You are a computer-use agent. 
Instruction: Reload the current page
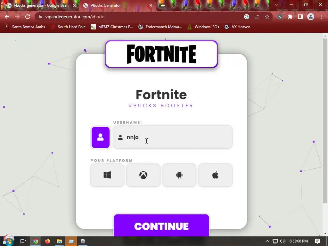28,17
